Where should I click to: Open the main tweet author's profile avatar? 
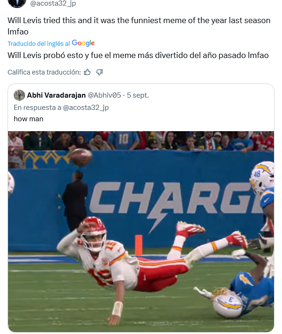(17, 3)
